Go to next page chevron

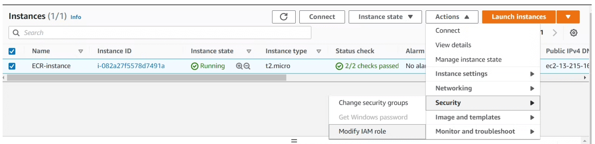coord(555,33)
